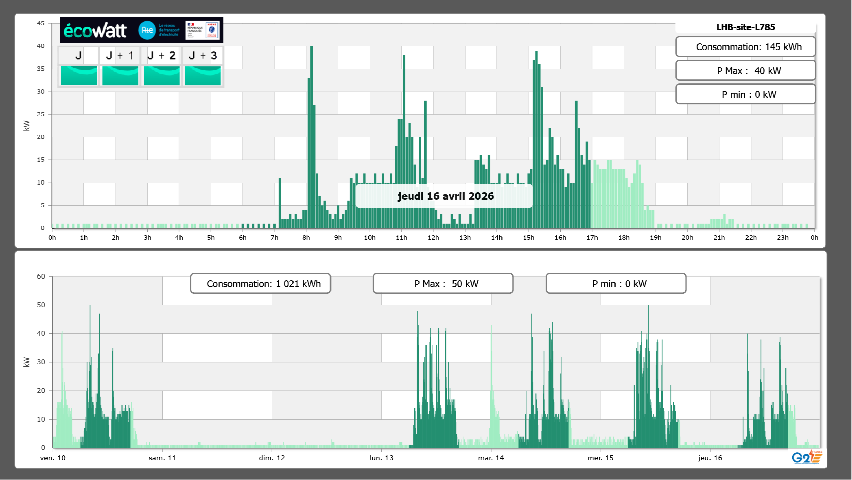The image size is (852, 480).
Task: Click the green wave icon under J + 1
Action: click(120, 76)
